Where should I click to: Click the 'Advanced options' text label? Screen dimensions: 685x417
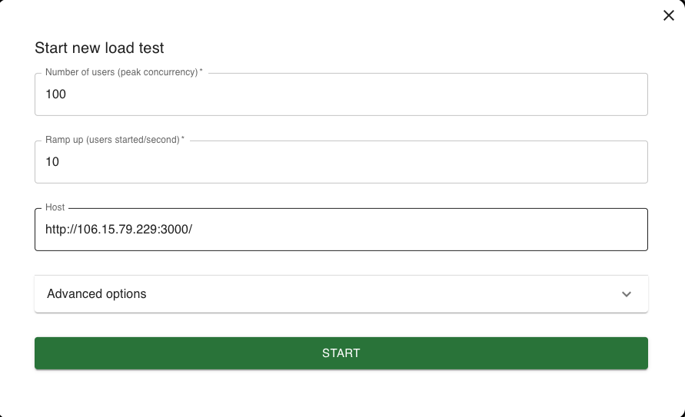(x=97, y=294)
